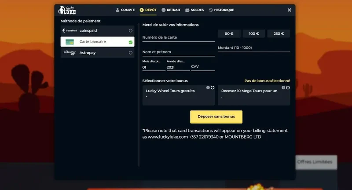Select Recevez 10 Mega Tours bonus radio

coord(288,88)
